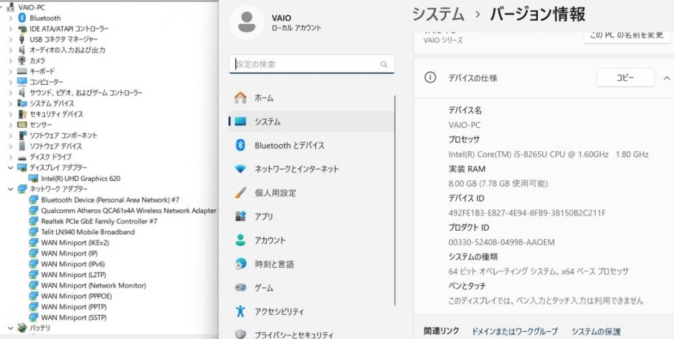Open Bluetooth とデバイス settings page

311,145
